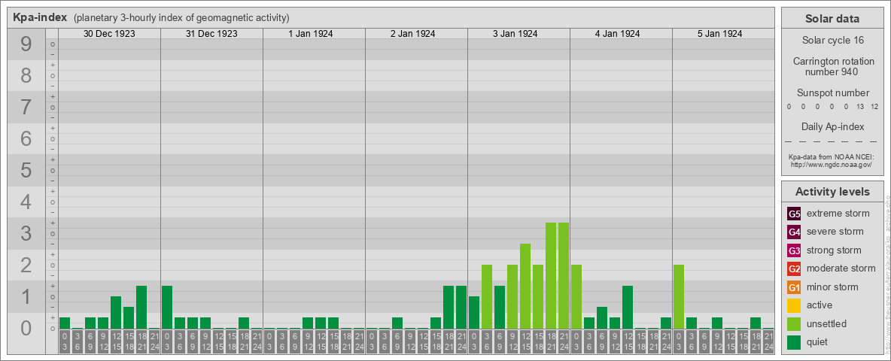Click the 'Daily Ap-index' label
The height and width of the screenshot is (361, 891).
pyautogui.click(x=832, y=126)
